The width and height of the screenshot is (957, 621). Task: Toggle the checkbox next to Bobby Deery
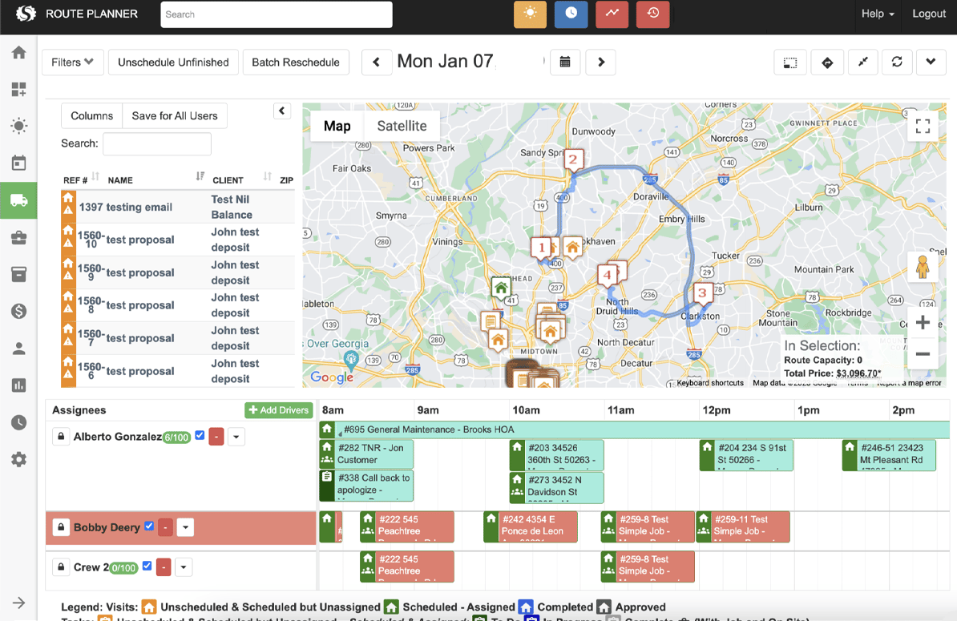149,526
